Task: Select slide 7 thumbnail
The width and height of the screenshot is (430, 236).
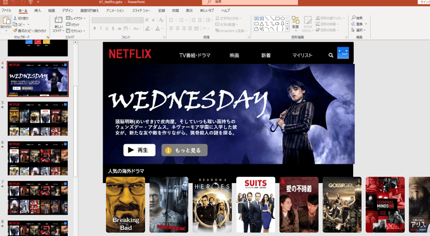Action: coord(38,198)
